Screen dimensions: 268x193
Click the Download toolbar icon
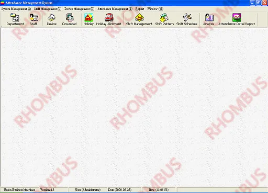coord(70,19)
